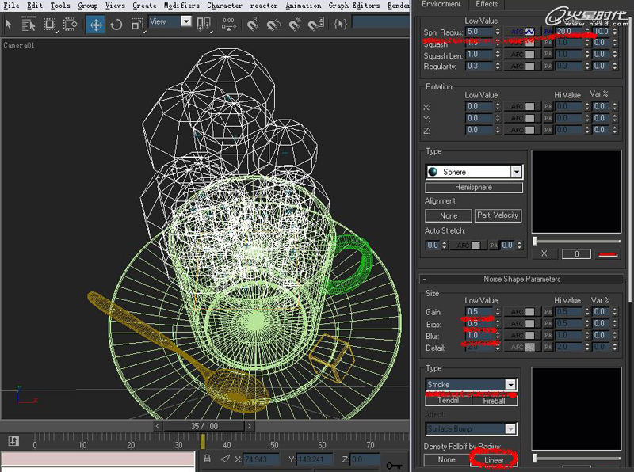Select the Fireball noise type button
This screenshot has height=472, width=634.
click(x=495, y=401)
